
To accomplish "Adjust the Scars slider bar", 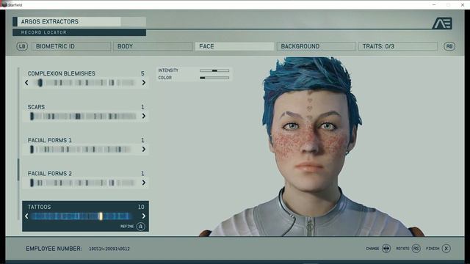I will pyautogui.click(x=83, y=116).
